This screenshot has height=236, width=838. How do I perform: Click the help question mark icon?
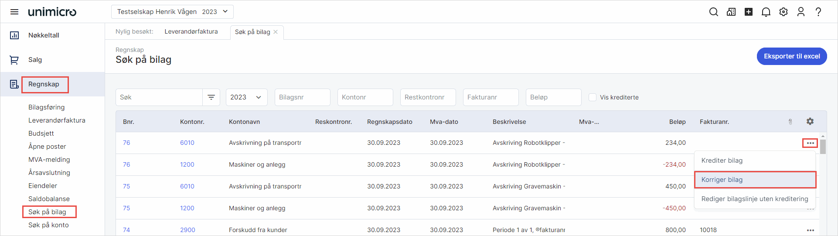pyautogui.click(x=818, y=12)
